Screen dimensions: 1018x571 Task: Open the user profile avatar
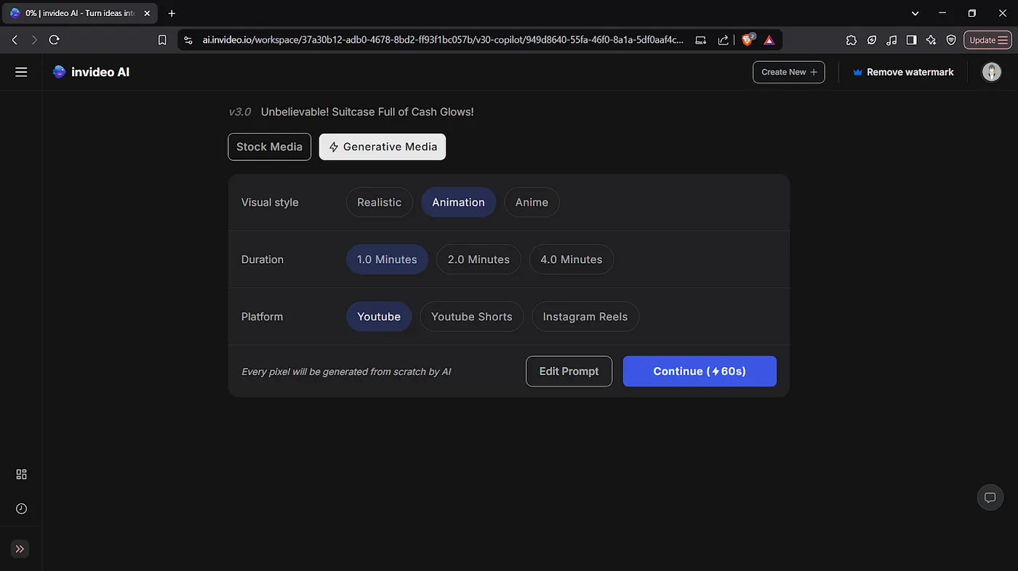pyautogui.click(x=991, y=72)
